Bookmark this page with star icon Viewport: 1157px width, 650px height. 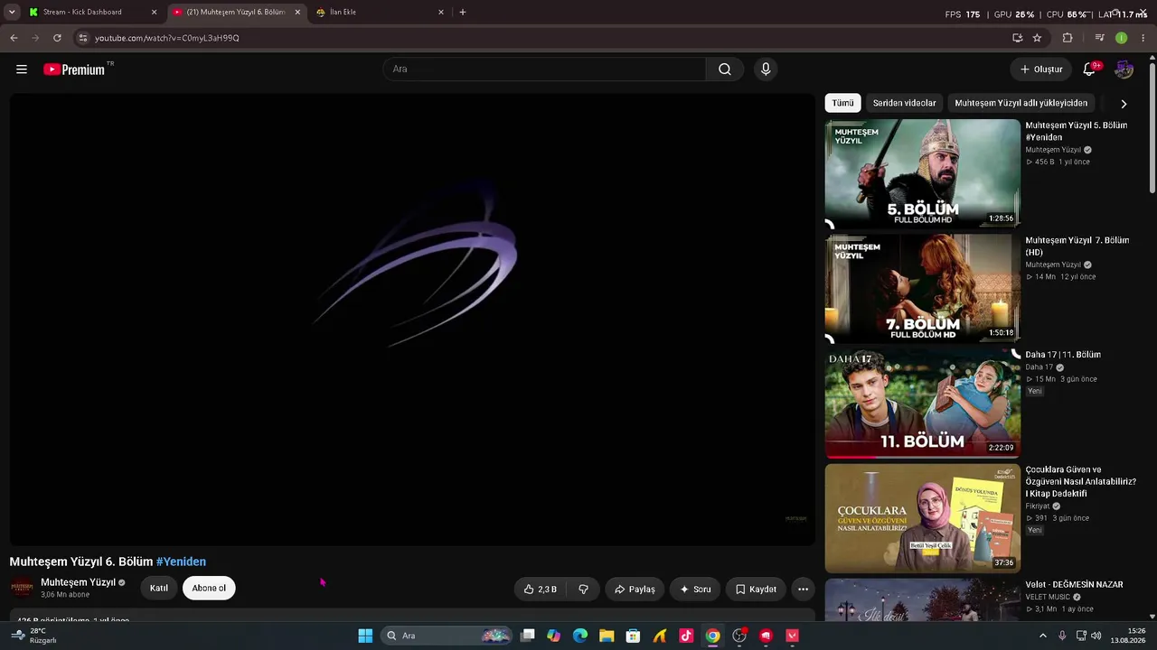point(1037,38)
